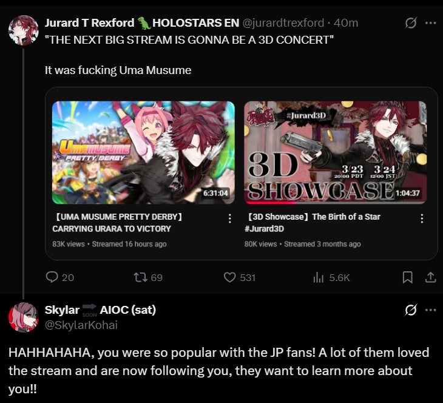Screen dimensions: 443x403
Task: Open three-dot menu for 3D Showcase video
Action: (x=422, y=218)
